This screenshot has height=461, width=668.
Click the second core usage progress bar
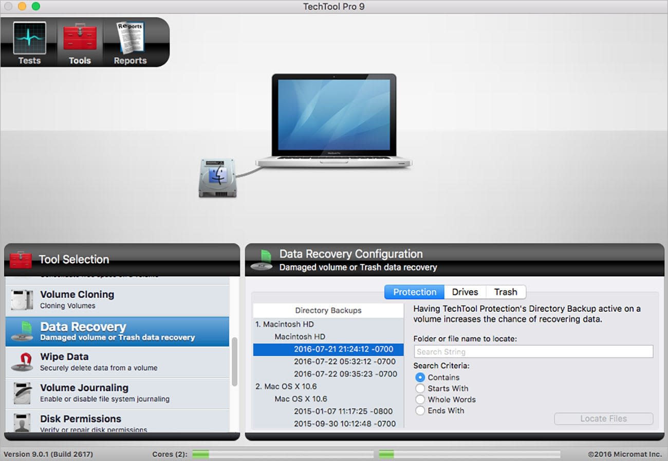(470, 454)
